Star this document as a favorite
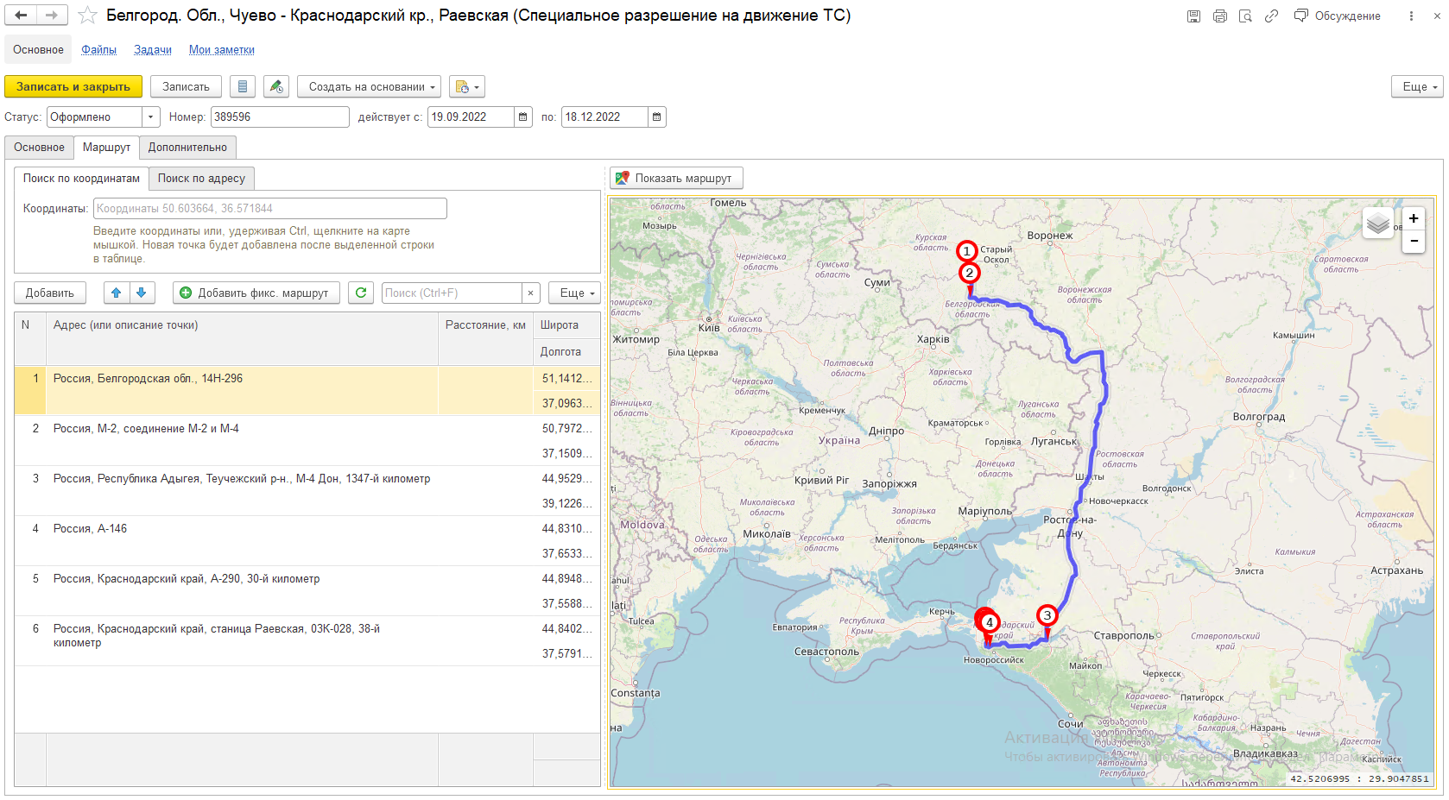Screen dimensions: 1449x800 (87, 16)
